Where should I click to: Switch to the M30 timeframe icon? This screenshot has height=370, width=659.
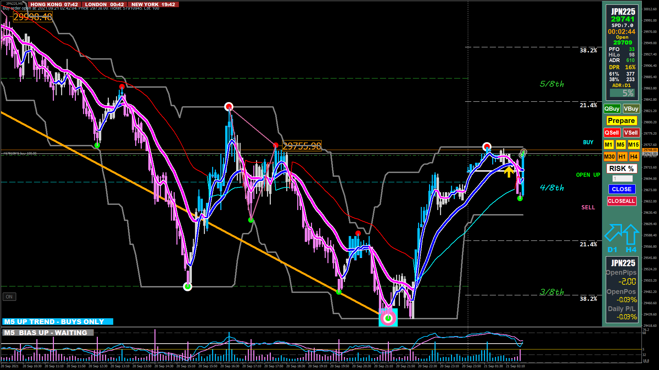(610, 157)
